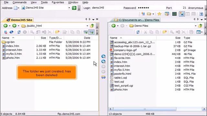
Task: Show the Queue window icon
Action: pyautogui.click(x=167, y=14)
